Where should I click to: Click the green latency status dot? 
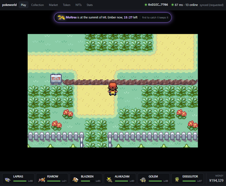point(172,5)
